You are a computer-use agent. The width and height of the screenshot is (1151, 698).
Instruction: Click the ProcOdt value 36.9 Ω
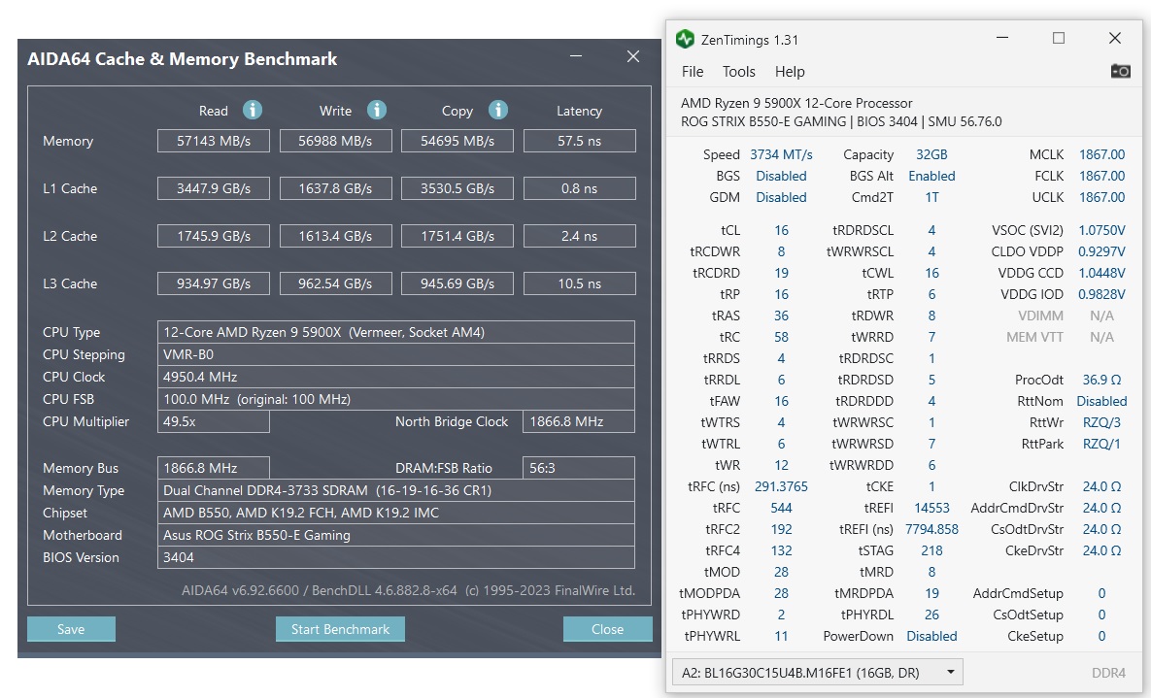1101,380
